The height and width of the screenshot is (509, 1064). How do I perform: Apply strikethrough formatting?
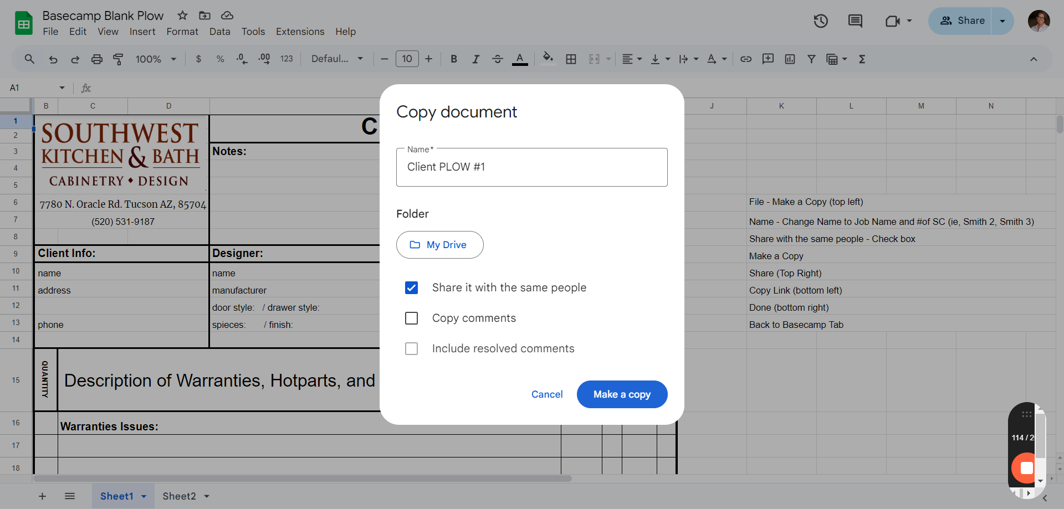(498, 59)
